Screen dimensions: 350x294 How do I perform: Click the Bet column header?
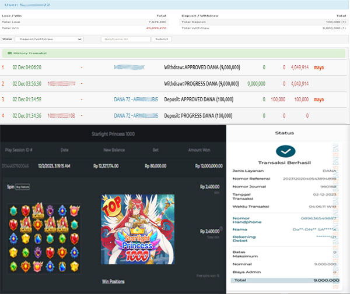[x=156, y=150]
